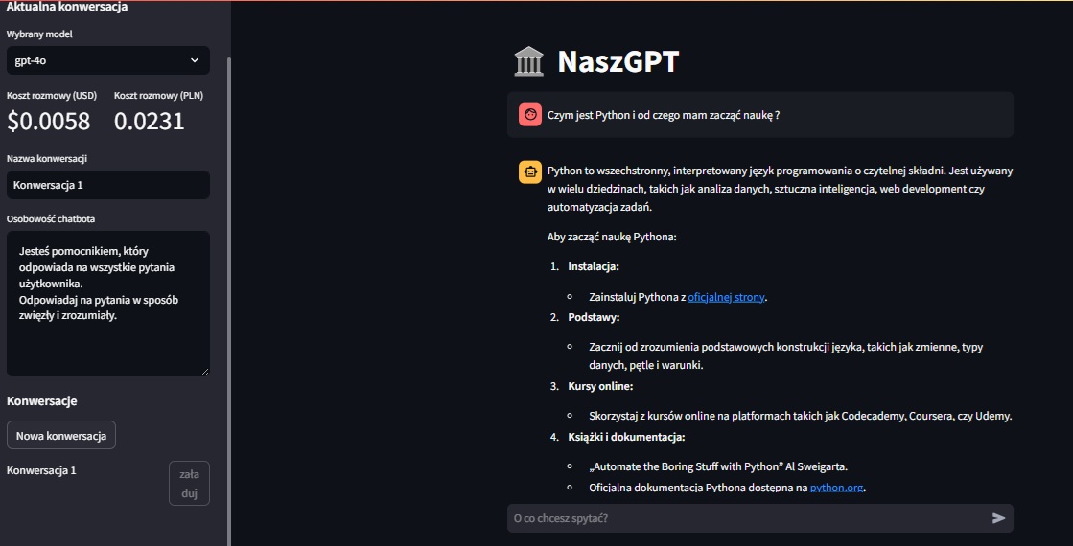Click the sidebar vertical scrollbar
Image resolution: width=1073 pixels, height=546 pixels.
coord(229,287)
